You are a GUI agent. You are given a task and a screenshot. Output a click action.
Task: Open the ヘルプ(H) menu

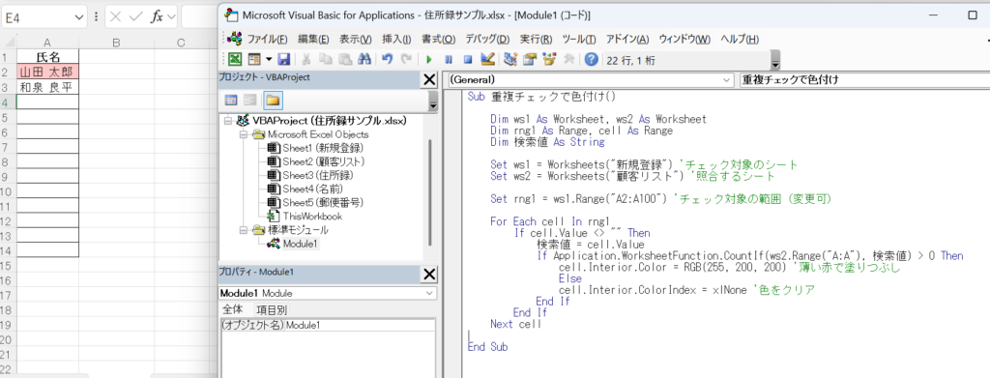(740, 39)
